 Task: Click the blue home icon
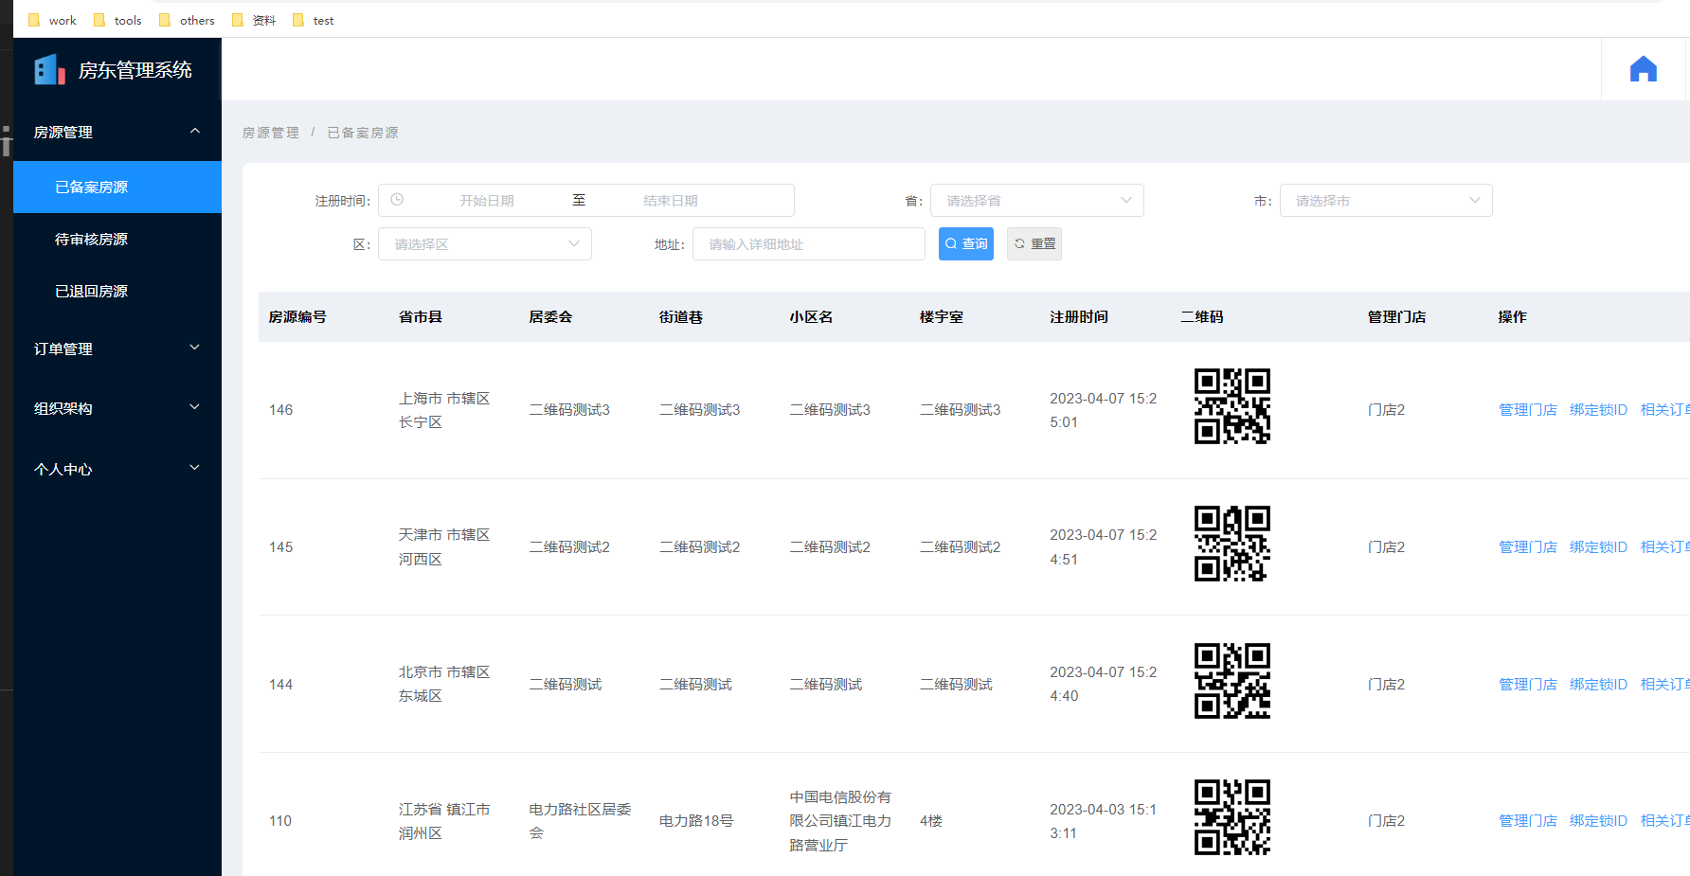coord(1643,69)
